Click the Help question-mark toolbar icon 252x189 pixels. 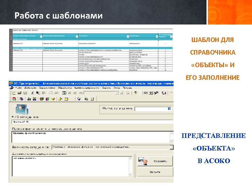click(135, 93)
